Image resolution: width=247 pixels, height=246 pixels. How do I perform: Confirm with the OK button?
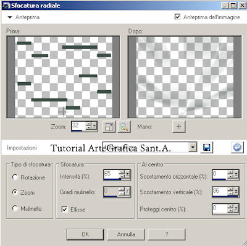pyautogui.click(x=85, y=234)
